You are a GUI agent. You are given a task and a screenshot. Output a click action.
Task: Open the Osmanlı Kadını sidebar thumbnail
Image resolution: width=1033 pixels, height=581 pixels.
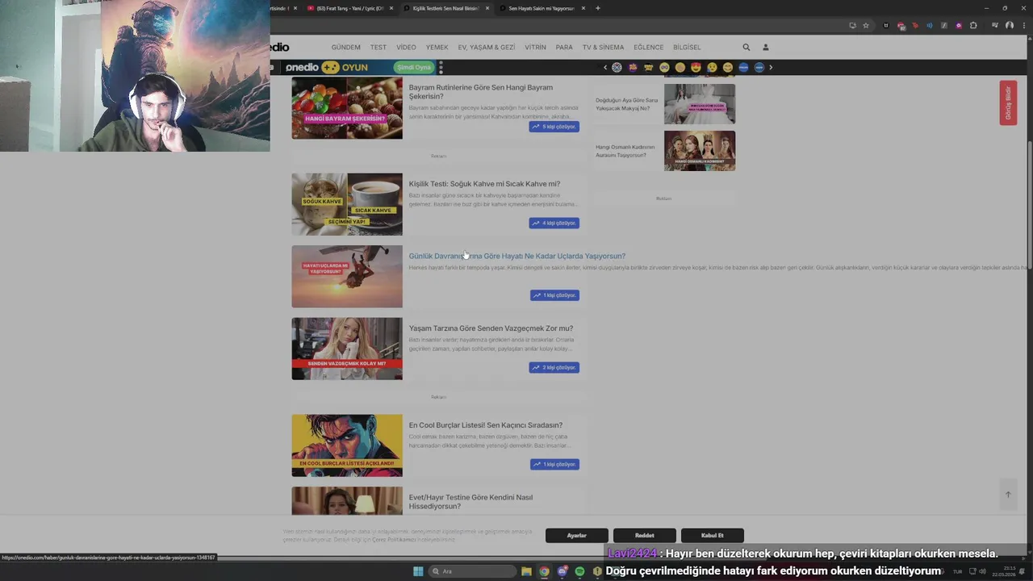tap(700, 151)
